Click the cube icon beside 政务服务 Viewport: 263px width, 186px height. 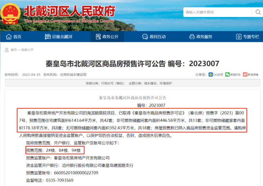pyautogui.click(x=192, y=37)
